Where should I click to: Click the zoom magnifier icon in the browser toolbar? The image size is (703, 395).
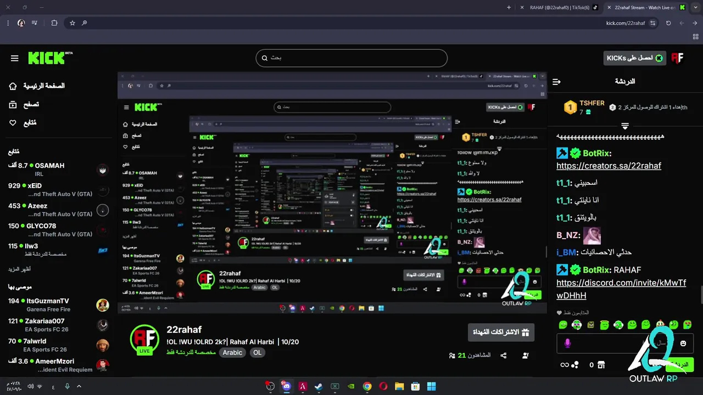tap(85, 23)
